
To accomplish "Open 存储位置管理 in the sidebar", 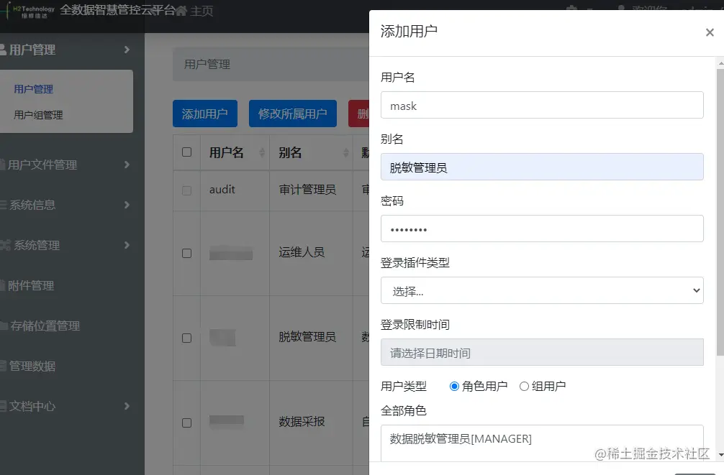I will [x=45, y=326].
